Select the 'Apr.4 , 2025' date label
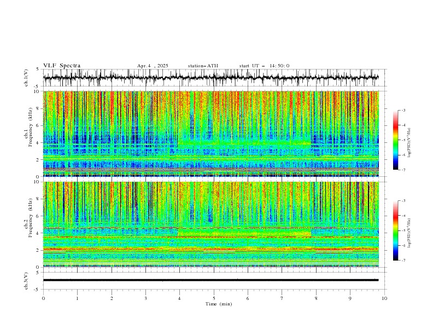This screenshot has width=433, height=335. coord(153,66)
